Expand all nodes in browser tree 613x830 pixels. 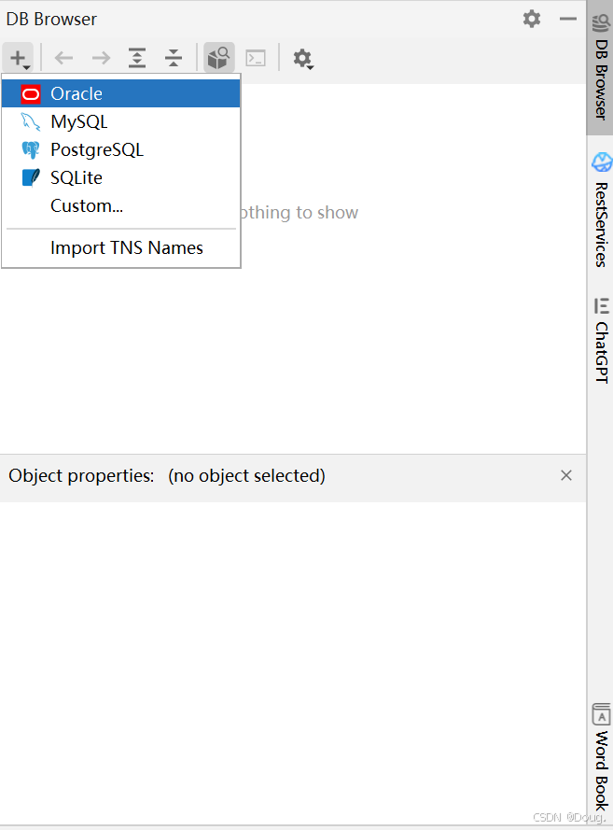(137, 58)
